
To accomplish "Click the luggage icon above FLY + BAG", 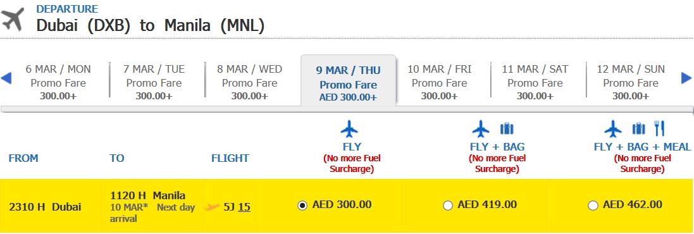I will click(x=507, y=129).
